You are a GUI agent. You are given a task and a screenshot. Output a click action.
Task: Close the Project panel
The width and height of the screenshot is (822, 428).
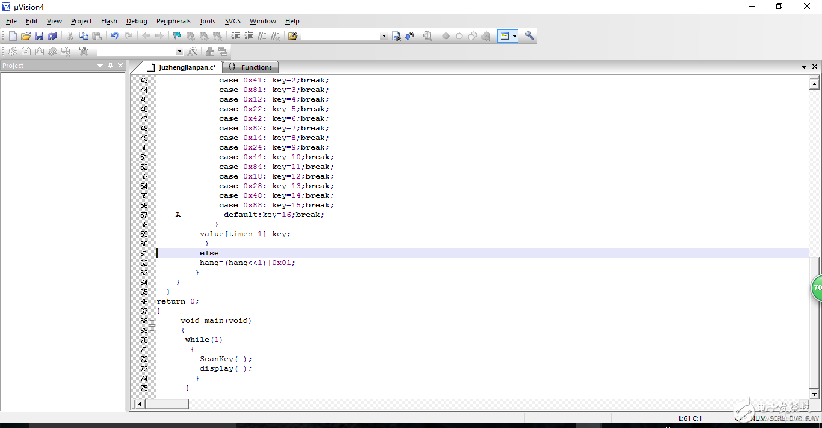point(120,66)
